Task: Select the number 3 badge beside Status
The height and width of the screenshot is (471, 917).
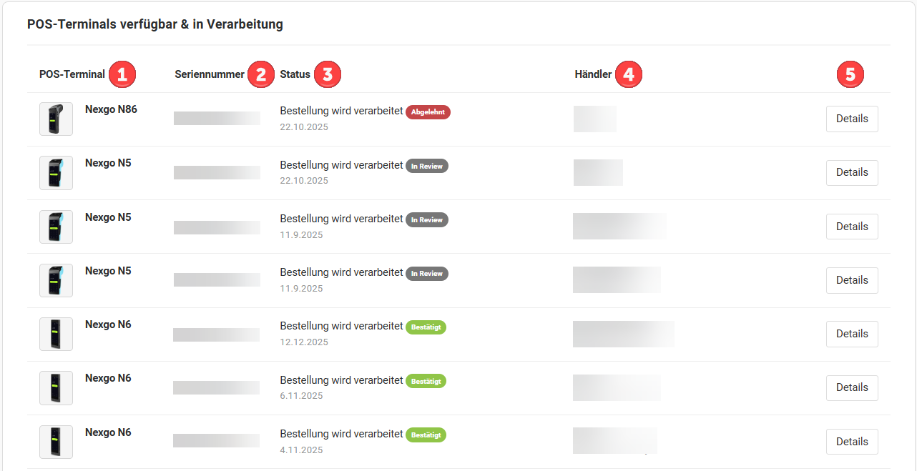Action: click(x=328, y=74)
